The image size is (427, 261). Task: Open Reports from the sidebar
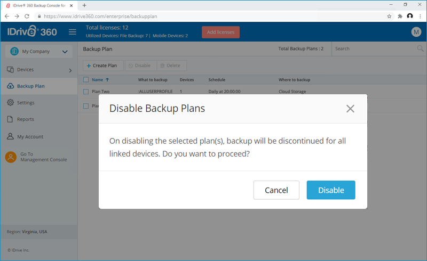click(25, 119)
